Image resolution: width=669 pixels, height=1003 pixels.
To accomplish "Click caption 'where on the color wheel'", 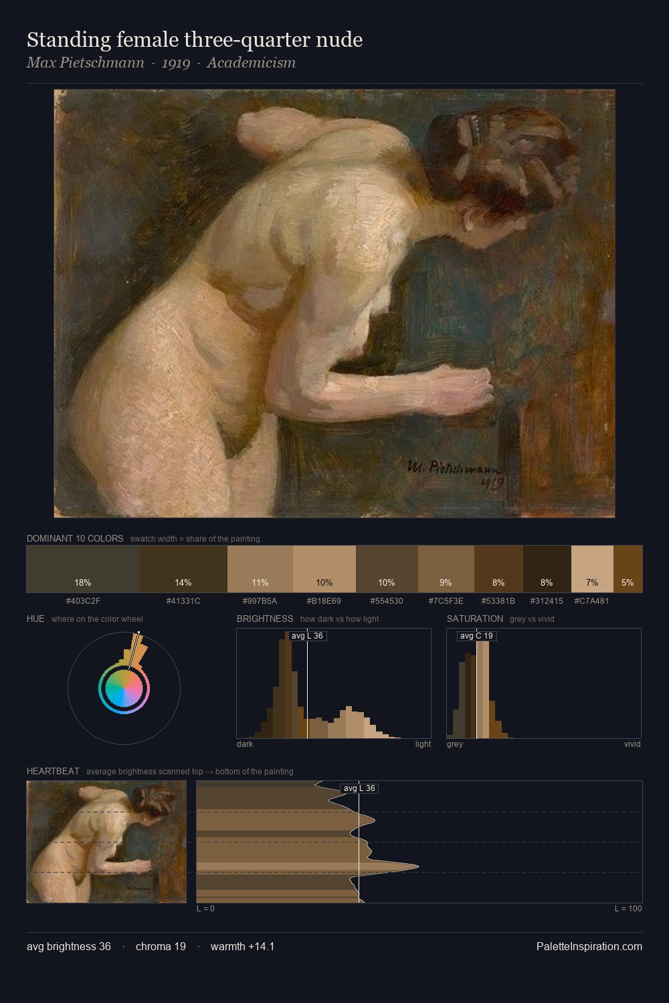I will coord(97,619).
